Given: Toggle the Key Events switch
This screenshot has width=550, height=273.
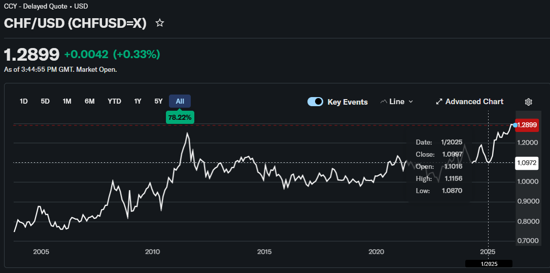Looking at the screenshot, I should [315, 102].
